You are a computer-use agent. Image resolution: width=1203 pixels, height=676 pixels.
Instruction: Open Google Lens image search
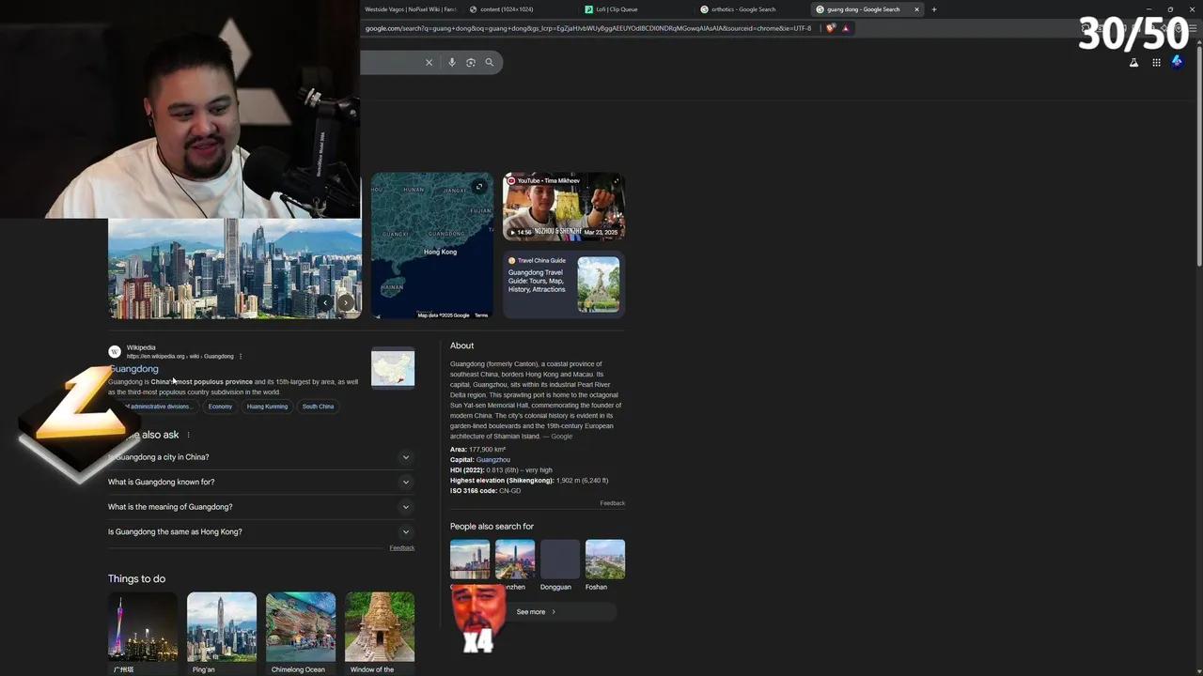(x=471, y=63)
